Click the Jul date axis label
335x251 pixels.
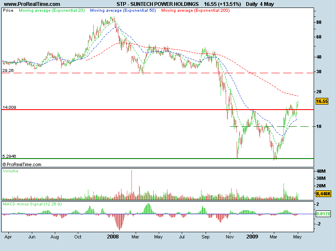(182, 237)
